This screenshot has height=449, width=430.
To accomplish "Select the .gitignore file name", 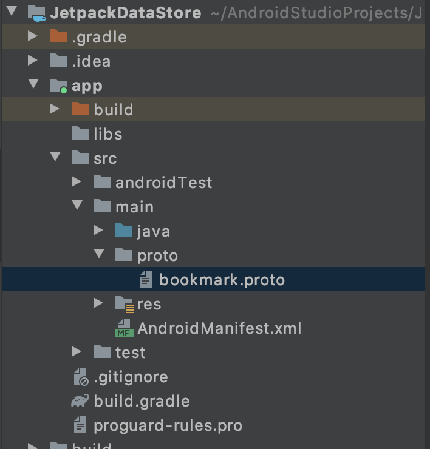I will [131, 377].
